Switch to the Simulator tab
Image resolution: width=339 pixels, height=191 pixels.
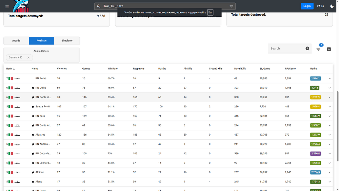67,40
